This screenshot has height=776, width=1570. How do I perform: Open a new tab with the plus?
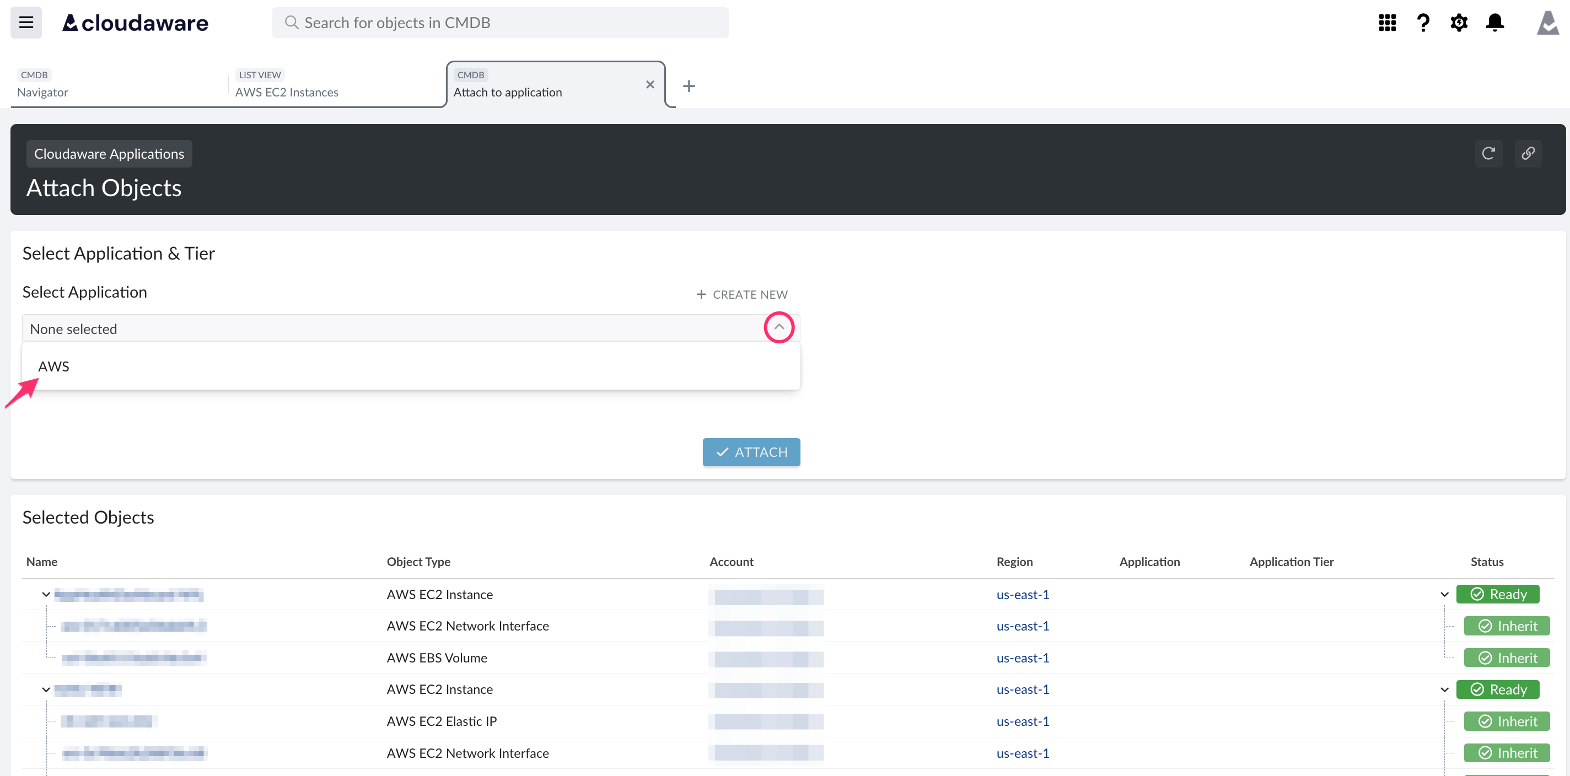(x=689, y=85)
